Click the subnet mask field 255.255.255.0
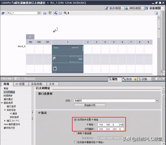166x145 pixels. (110, 129)
